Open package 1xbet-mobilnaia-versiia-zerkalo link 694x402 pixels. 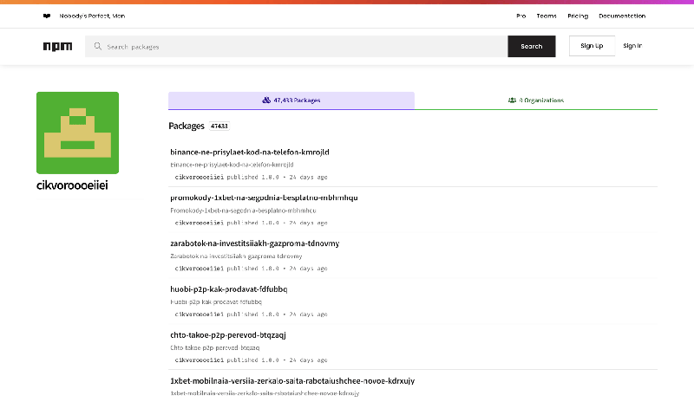[292, 380]
